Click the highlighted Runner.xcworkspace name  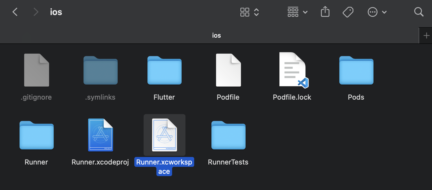(x=164, y=167)
